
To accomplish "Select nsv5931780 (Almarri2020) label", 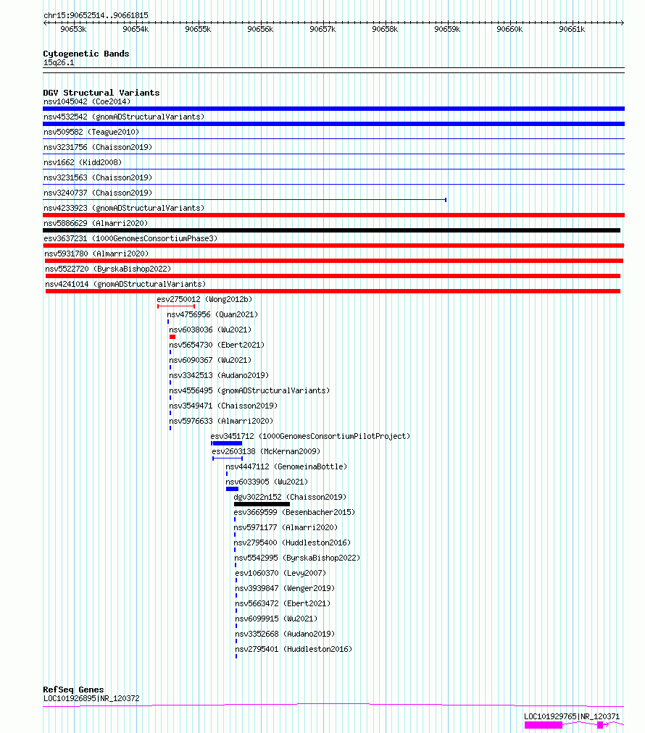I will click(x=97, y=254).
